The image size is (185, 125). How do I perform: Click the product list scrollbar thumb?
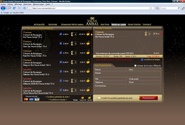point(92,34)
